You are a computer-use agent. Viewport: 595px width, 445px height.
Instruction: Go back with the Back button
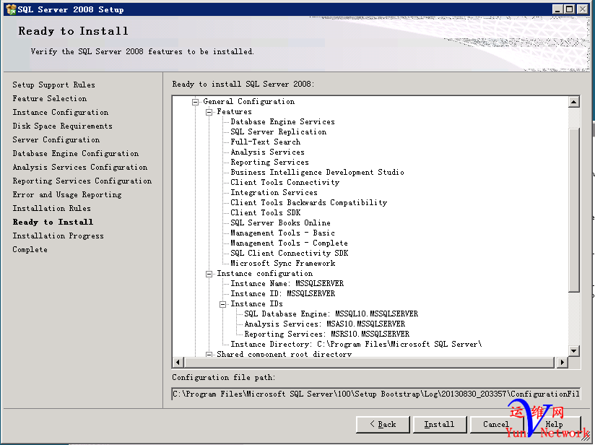point(383,425)
